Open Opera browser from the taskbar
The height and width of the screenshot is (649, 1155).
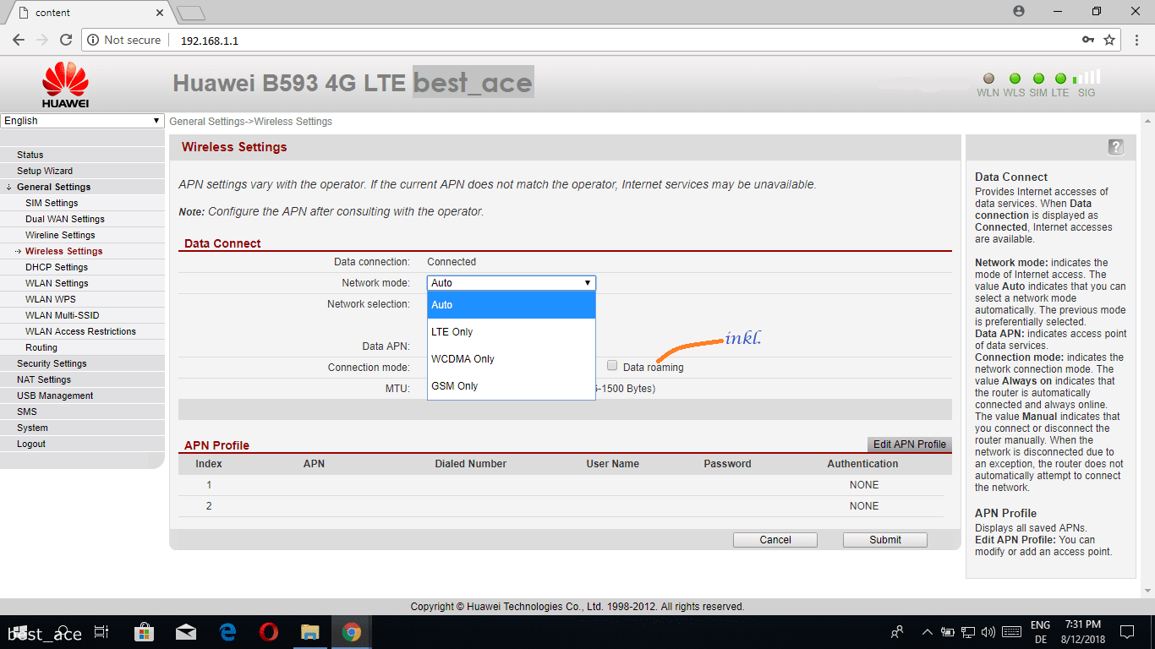[x=269, y=632]
